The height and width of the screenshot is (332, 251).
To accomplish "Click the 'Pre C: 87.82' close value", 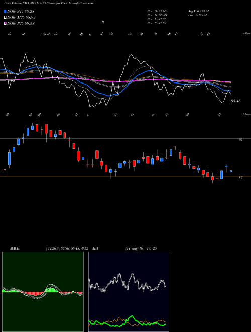I will tap(157, 23).
